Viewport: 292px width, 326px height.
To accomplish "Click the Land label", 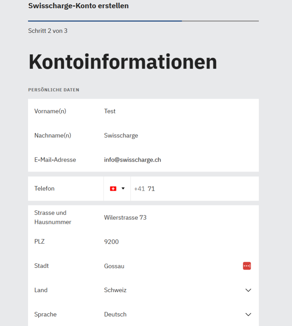I will click(x=41, y=290).
